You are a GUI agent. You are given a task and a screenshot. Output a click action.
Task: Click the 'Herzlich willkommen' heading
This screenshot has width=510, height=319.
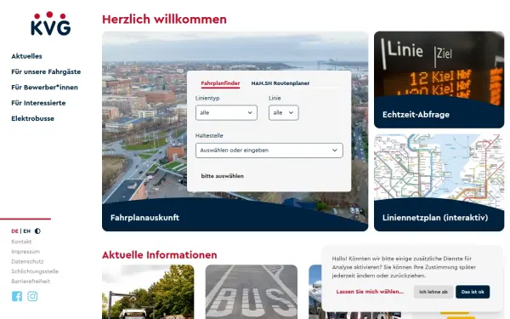tap(164, 20)
